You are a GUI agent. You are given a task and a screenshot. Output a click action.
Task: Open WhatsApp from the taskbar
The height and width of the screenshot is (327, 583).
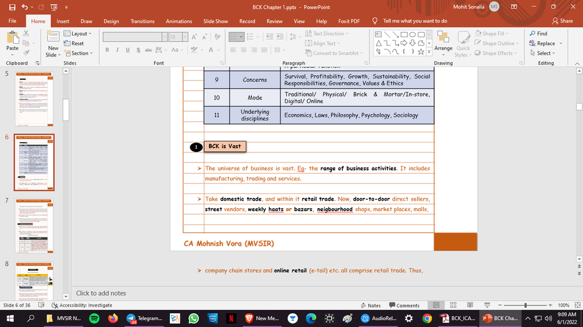(194, 318)
